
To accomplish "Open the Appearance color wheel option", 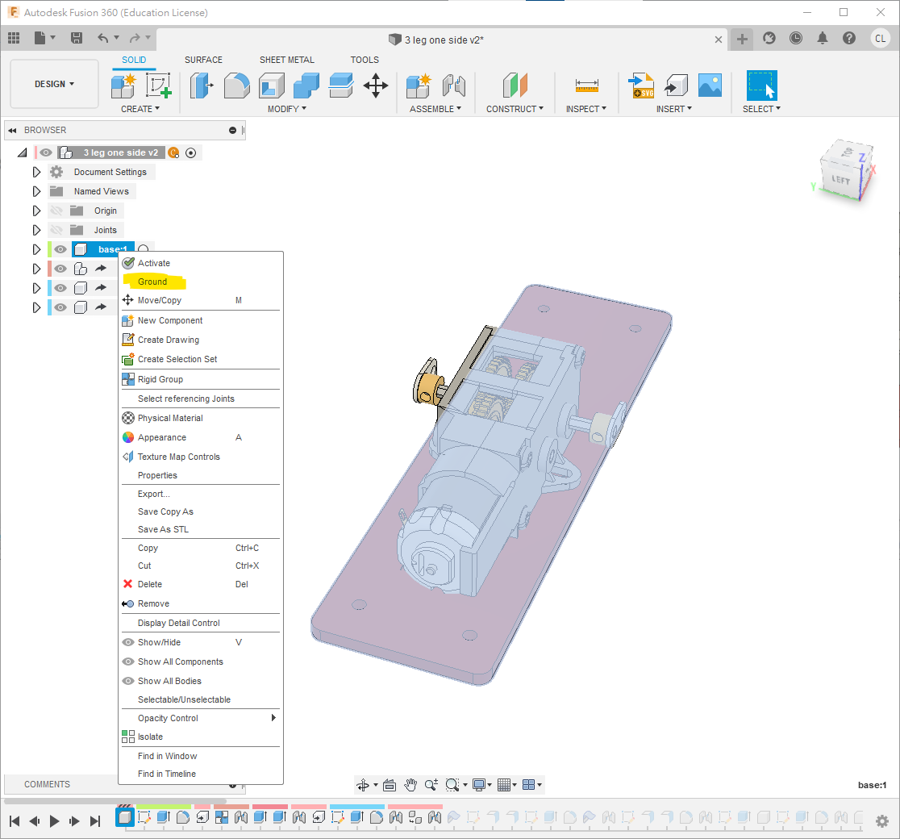I will click(x=161, y=437).
